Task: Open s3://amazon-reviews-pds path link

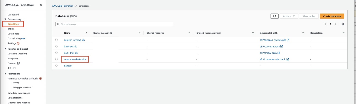Action: tap(273, 40)
